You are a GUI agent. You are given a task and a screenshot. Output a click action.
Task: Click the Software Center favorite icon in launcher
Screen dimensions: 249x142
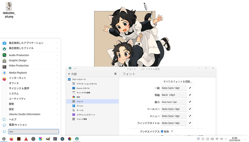(4, 43)
